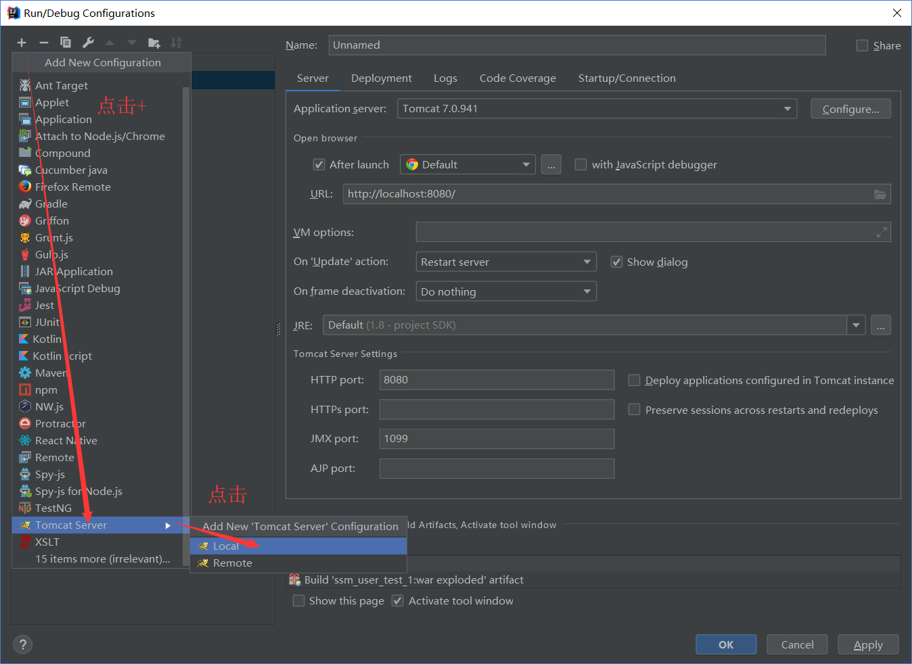
Task: Enable Deploy applications configured in Tomcat instance
Action: coord(634,380)
